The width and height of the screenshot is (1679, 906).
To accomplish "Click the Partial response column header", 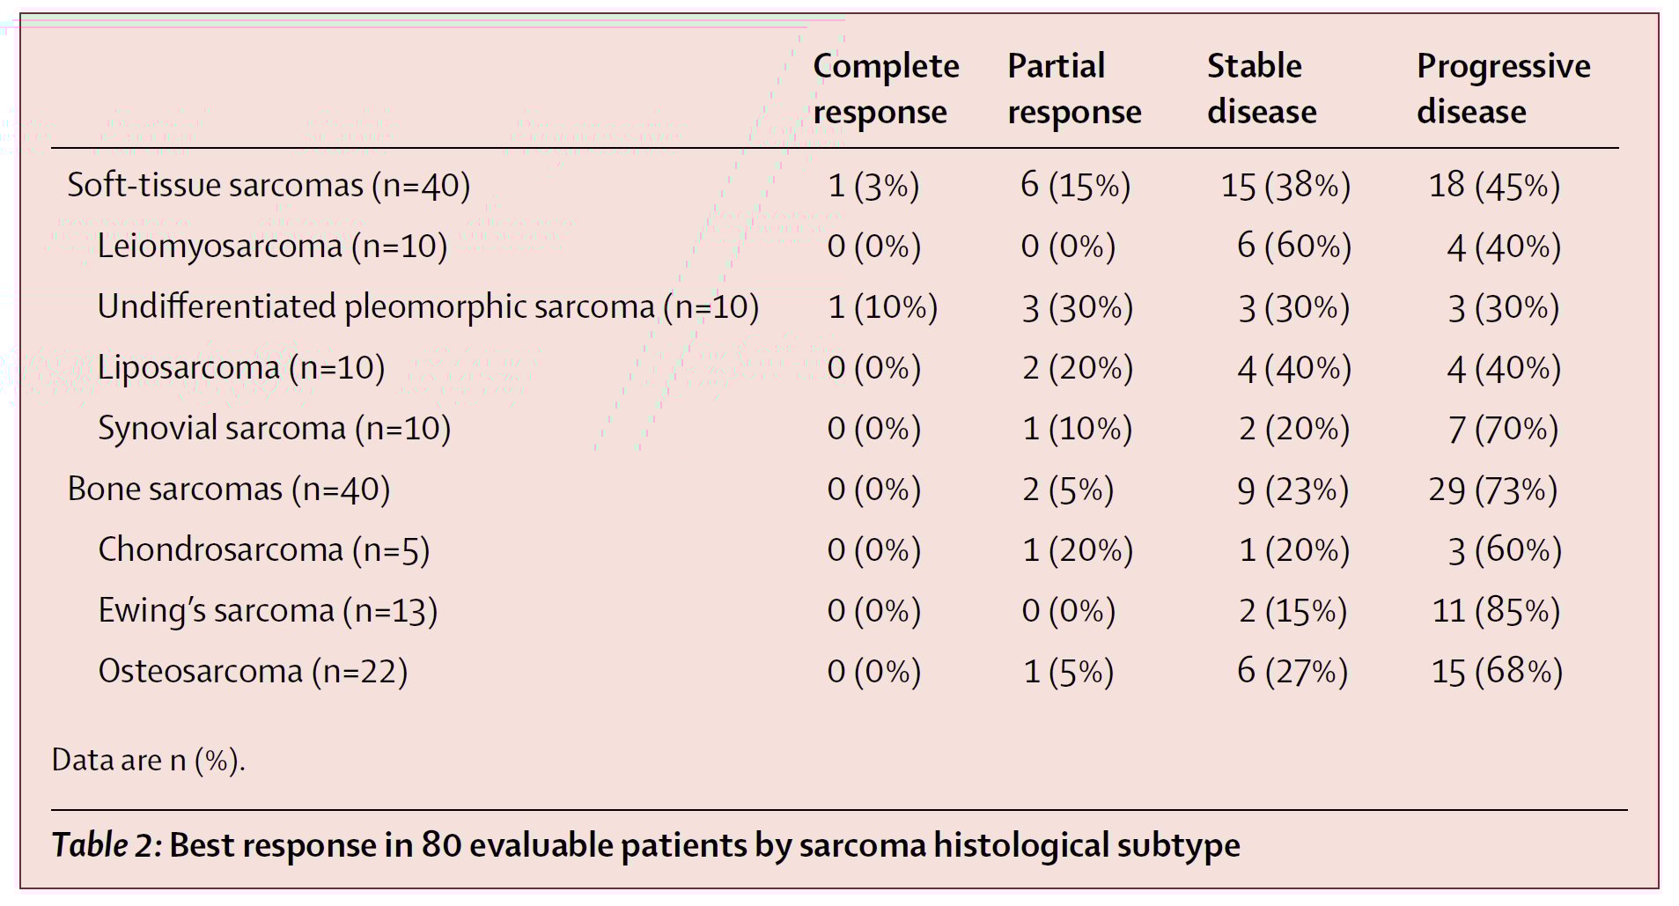I will point(1073,89).
